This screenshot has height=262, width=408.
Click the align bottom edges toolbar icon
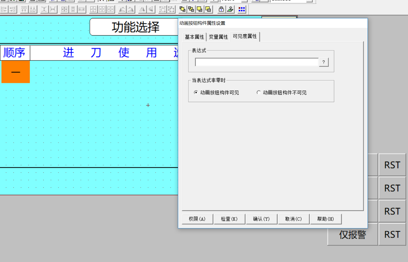[33, 9]
